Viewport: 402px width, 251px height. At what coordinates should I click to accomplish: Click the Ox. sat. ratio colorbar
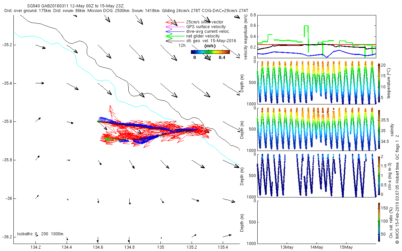click(x=379, y=222)
